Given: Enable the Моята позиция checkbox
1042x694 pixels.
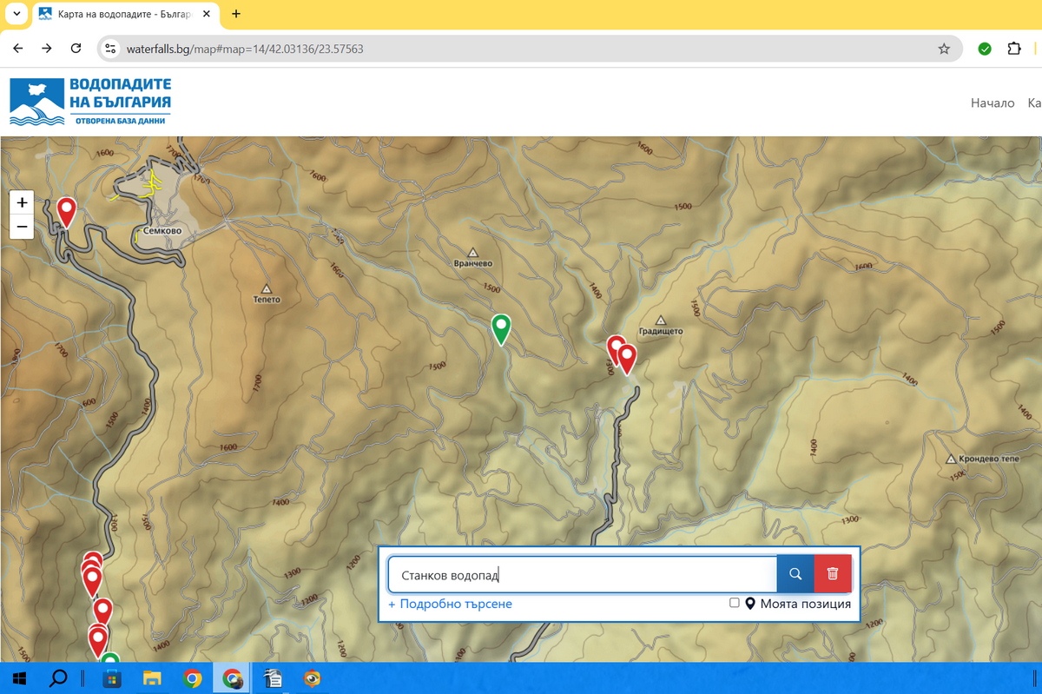Looking at the screenshot, I should (735, 603).
